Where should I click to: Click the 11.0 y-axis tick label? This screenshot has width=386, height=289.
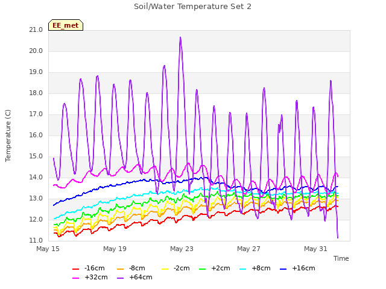click(36, 241)
